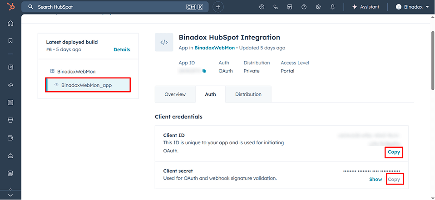Open the Notifications bell icon
Image resolution: width=435 pixels, height=200 pixels.
[x=333, y=7]
